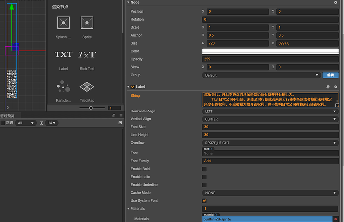Viewport: 344px width, 222px height.
Task: Click the blue edit button beside Group
Action: point(330,75)
